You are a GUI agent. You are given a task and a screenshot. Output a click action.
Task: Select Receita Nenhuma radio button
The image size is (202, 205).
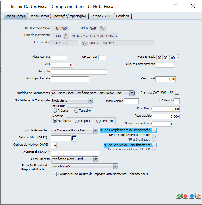[55, 121]
